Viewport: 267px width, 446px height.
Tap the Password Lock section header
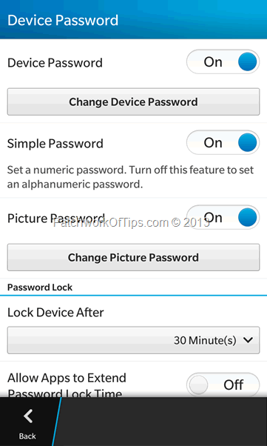coord(40,287)
